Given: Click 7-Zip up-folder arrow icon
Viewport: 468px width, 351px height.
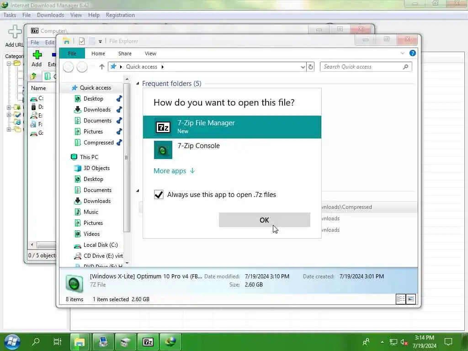Looking at the screenshot, I should click(33, 76).
